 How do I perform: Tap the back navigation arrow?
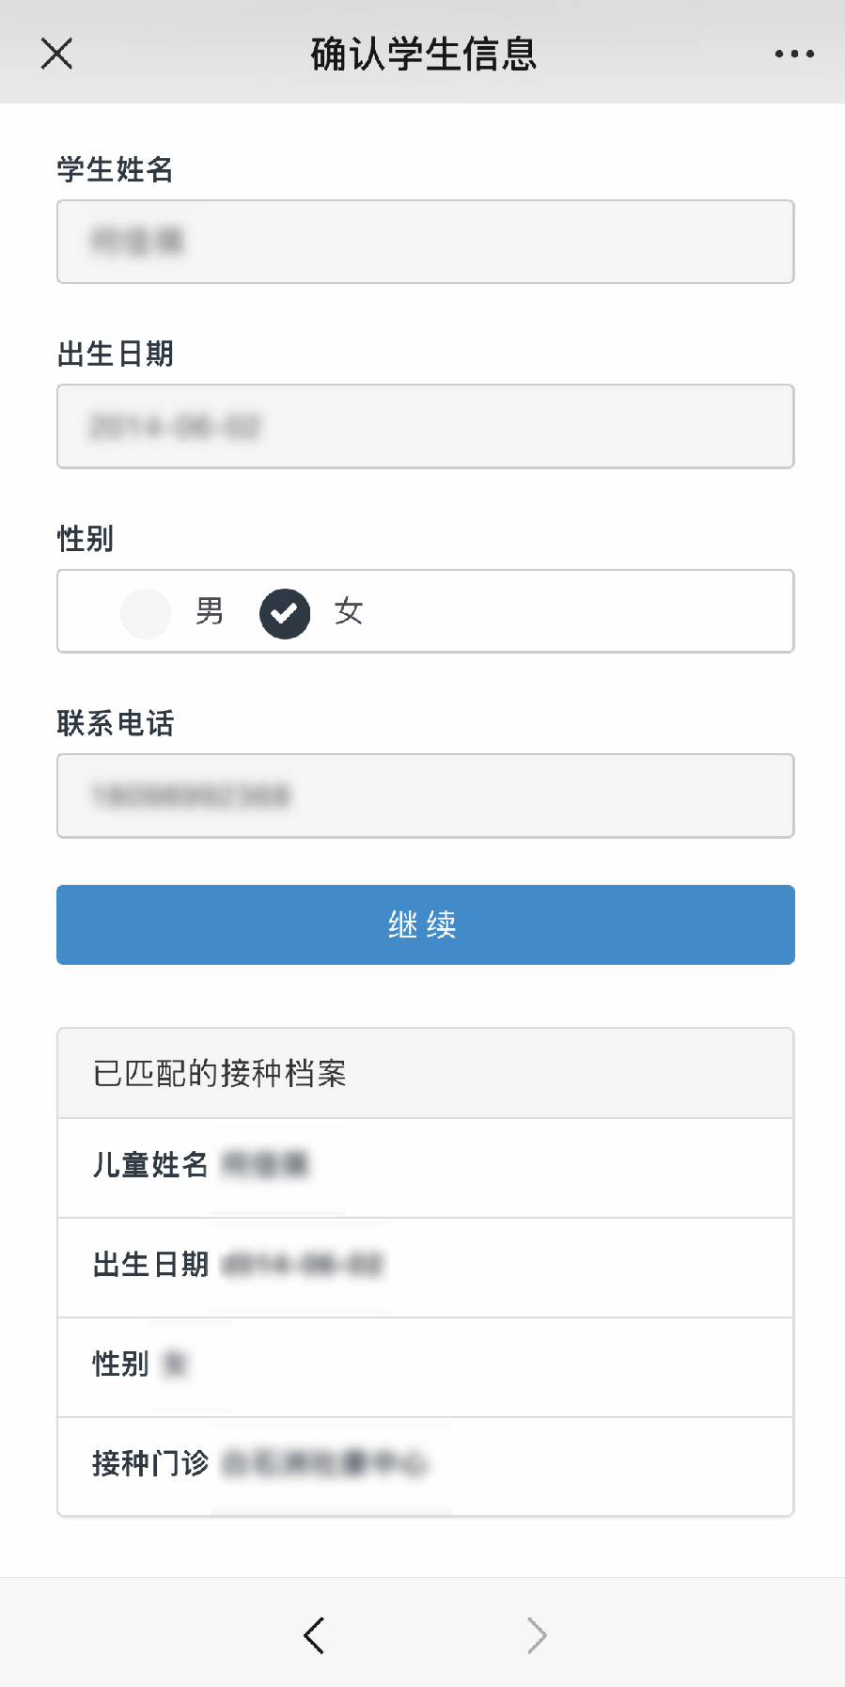point(314,1635)
